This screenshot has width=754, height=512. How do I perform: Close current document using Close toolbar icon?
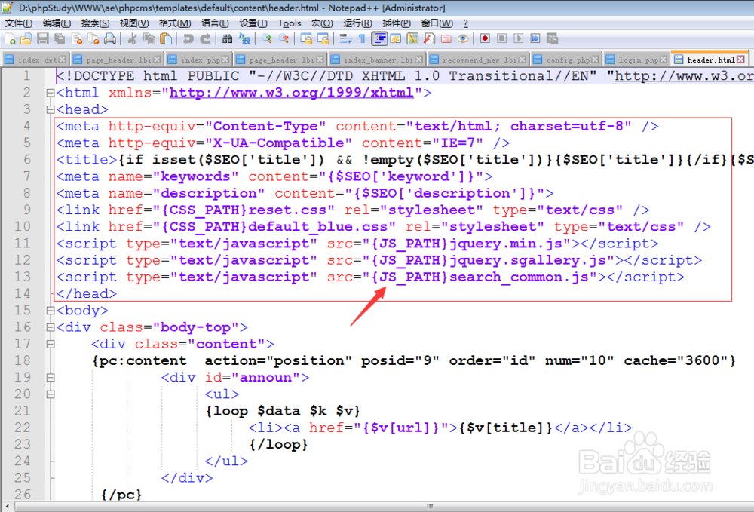pos(76,39)
